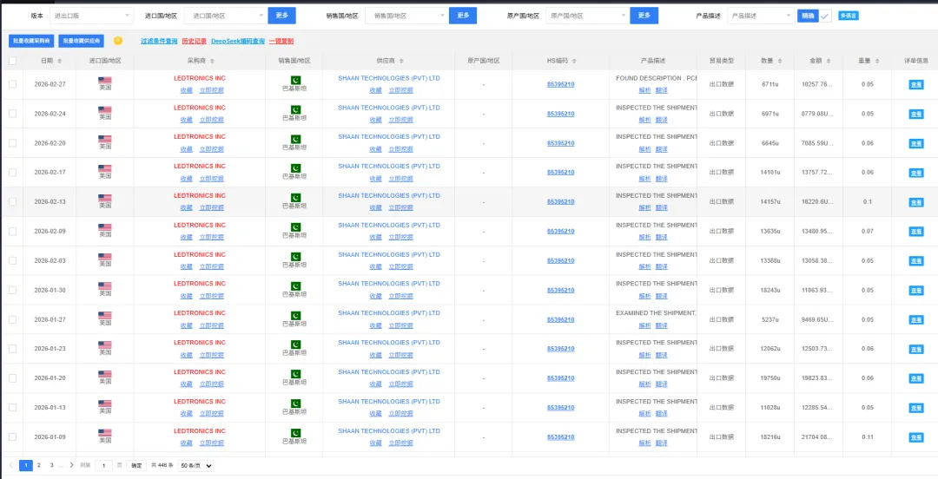Viewport: 938px width, 479px height.
Task: Click supplier 立即挖掘 in the 2026-02-24 row
Action: [x=400, y=120]
